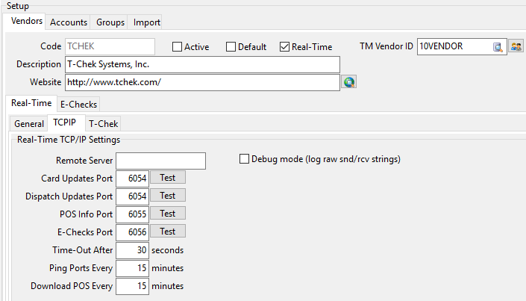The width and height of the screenshot is (526, 301).
Task: Uncheck the Real-Time checkbox
Action: (x=285, y=47)
